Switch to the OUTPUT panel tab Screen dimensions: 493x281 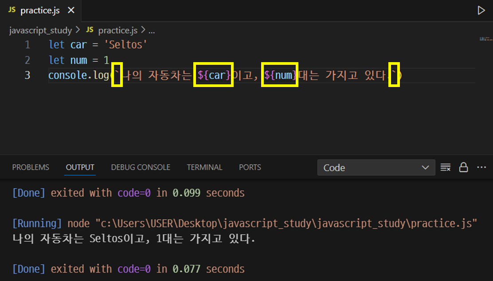80,167
